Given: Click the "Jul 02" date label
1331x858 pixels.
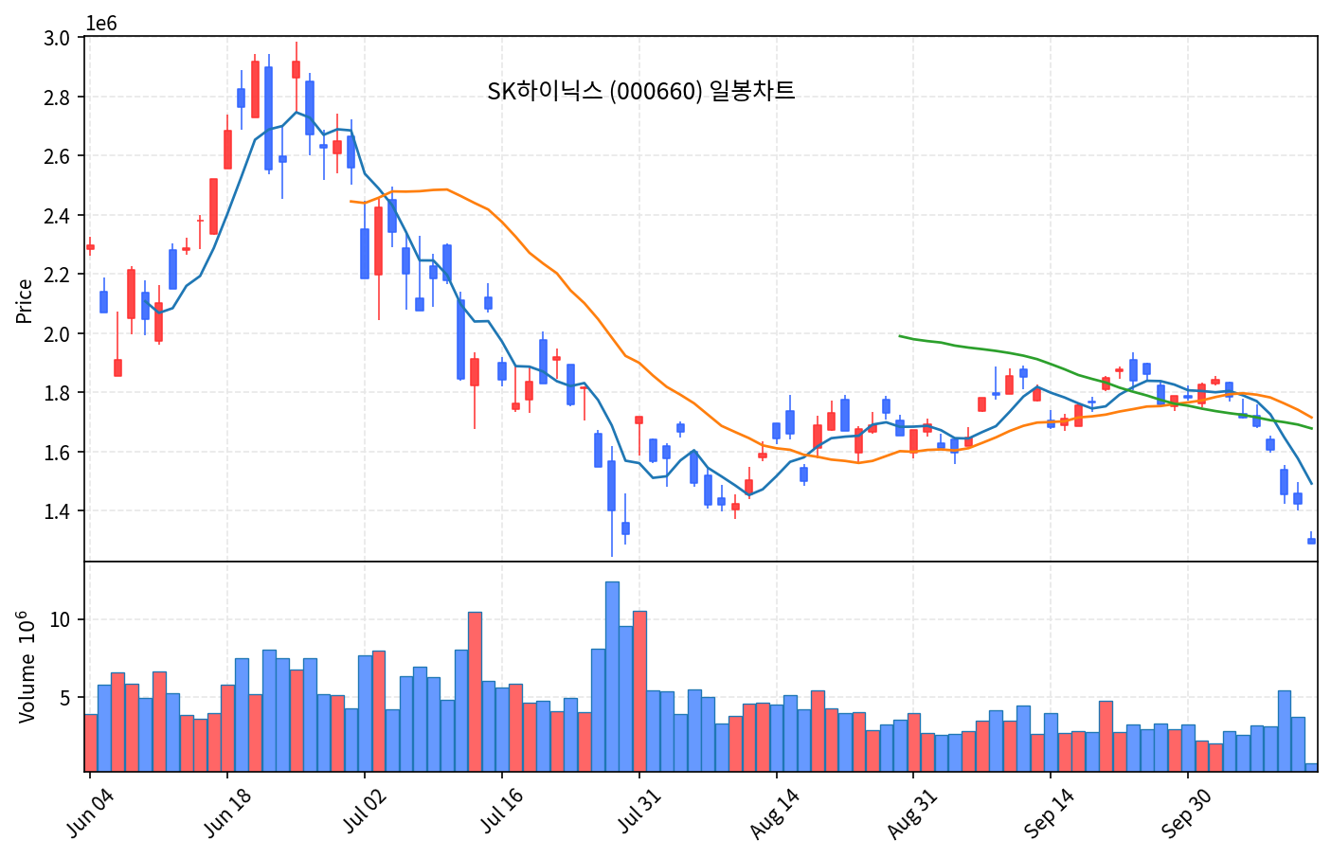Looking at the screenshot, I should 366,812.
